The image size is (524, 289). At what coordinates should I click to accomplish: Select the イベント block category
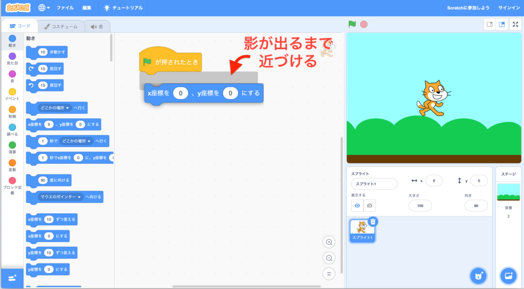coord(12,94)
